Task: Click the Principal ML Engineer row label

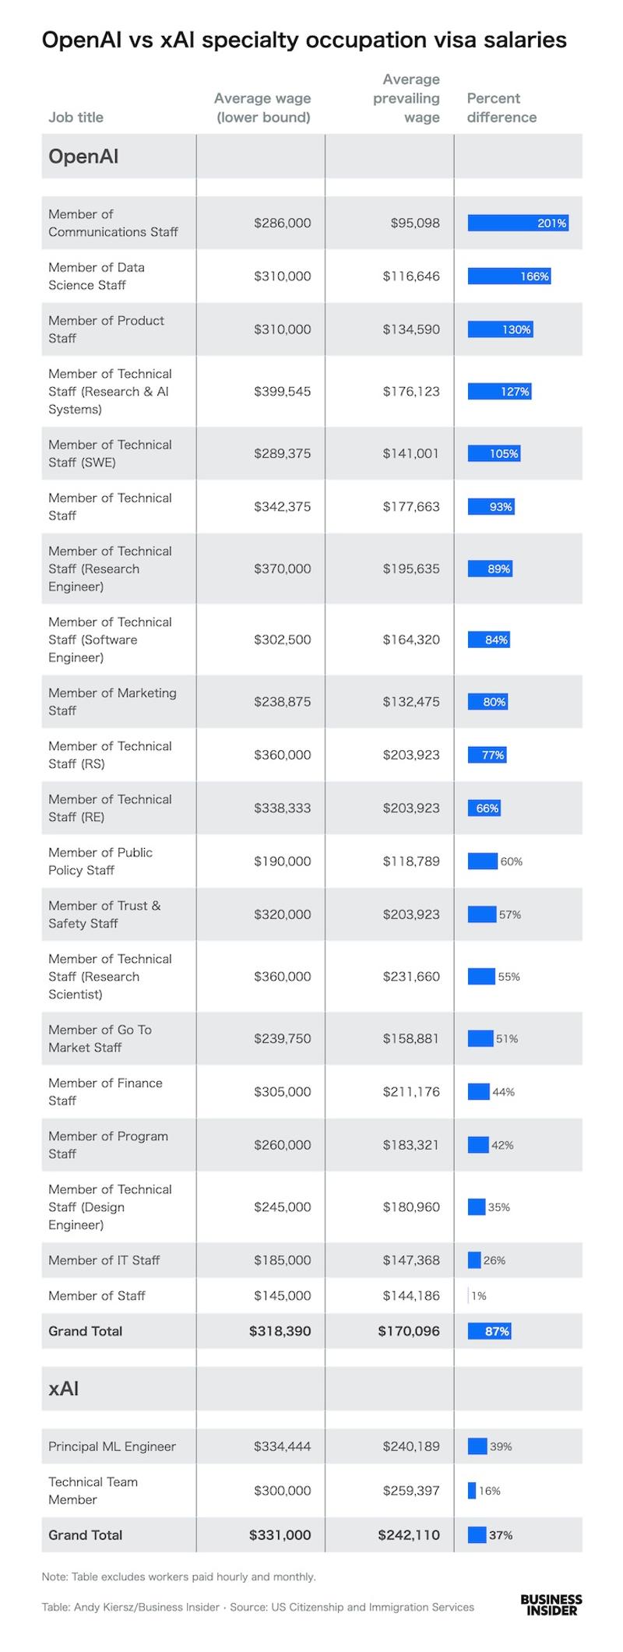Action: (112, 1446)
